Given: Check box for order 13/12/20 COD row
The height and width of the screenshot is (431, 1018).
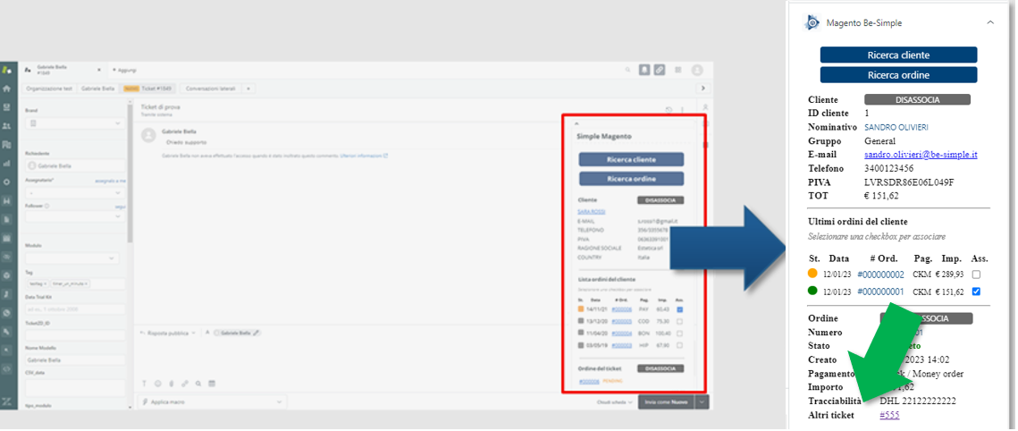Looking at the screenshot, I should [680, 321].
